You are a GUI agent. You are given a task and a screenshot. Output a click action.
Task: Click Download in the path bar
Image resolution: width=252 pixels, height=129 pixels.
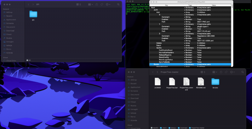[183, 127]
